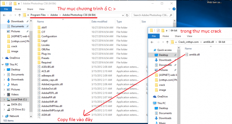The width and height of the screenshot is (232, 124).
Task: Select the Locales folder
Action: pos(46,45)
